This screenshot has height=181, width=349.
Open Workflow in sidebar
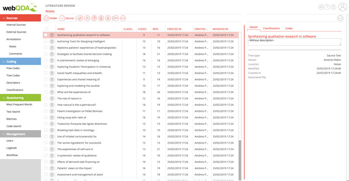tap(12, 155)
